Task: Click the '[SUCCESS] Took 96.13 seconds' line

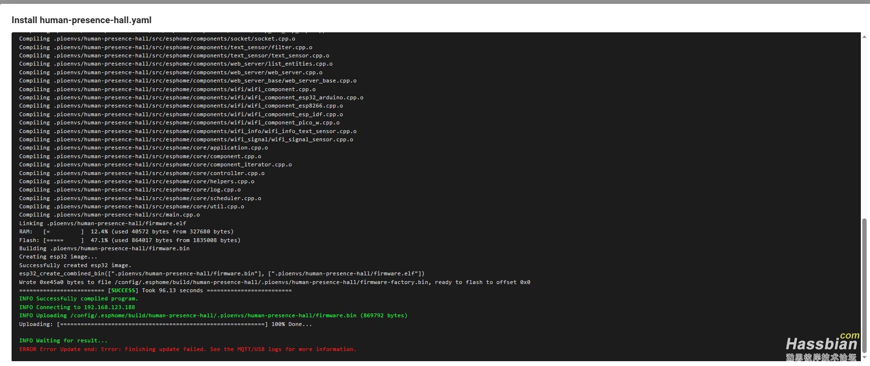Action: point(155,290)
